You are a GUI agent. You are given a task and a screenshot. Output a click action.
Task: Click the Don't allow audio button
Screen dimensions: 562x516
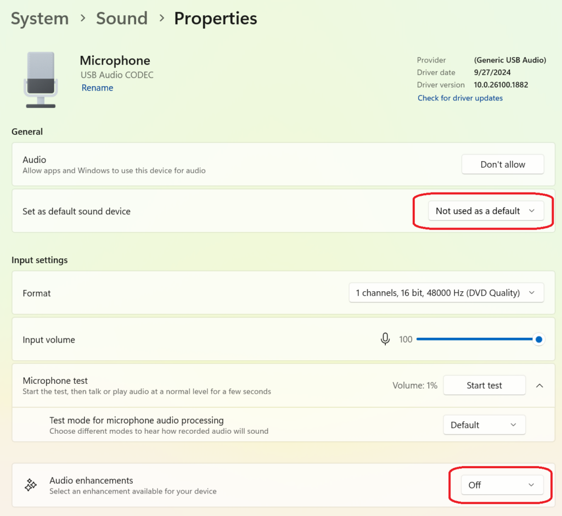502,165
